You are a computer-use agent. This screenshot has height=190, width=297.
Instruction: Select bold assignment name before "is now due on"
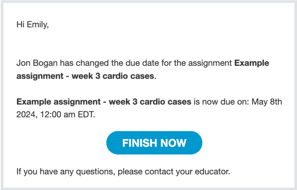click(104, 102)
